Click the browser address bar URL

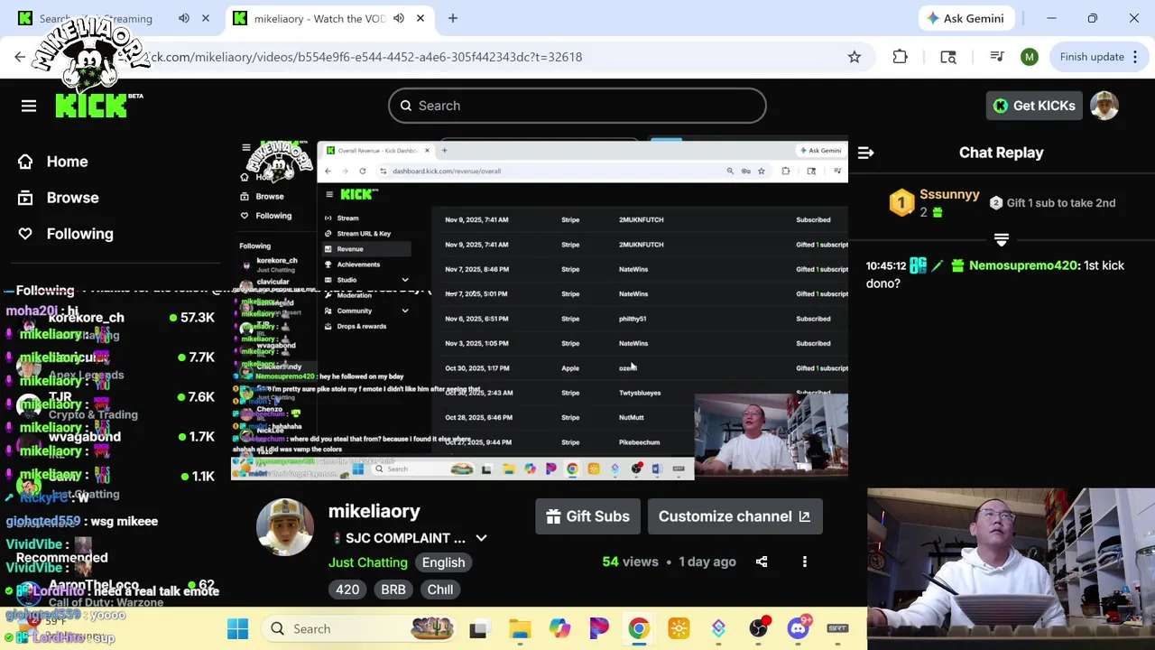pos(365,57)
